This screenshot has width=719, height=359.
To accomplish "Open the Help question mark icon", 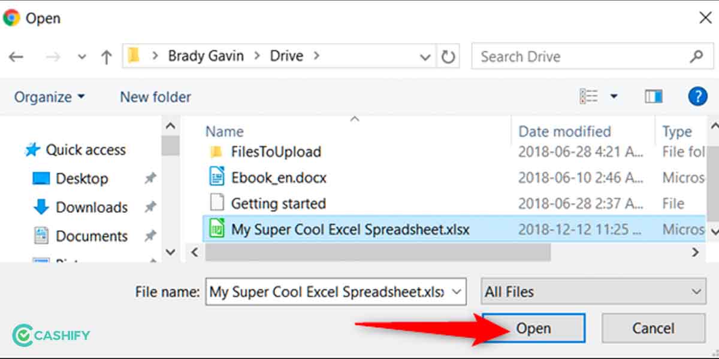I will 697,96.
